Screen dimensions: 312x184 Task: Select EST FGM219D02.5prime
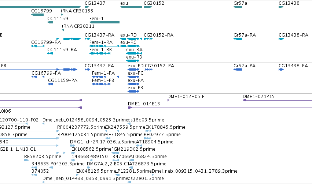(x=133, y=150)
